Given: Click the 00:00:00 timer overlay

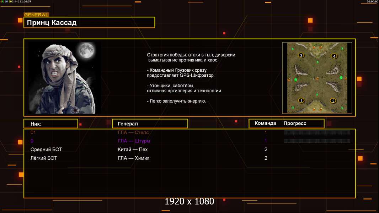Looking at the screenshot, I should [x=372, y=1].
